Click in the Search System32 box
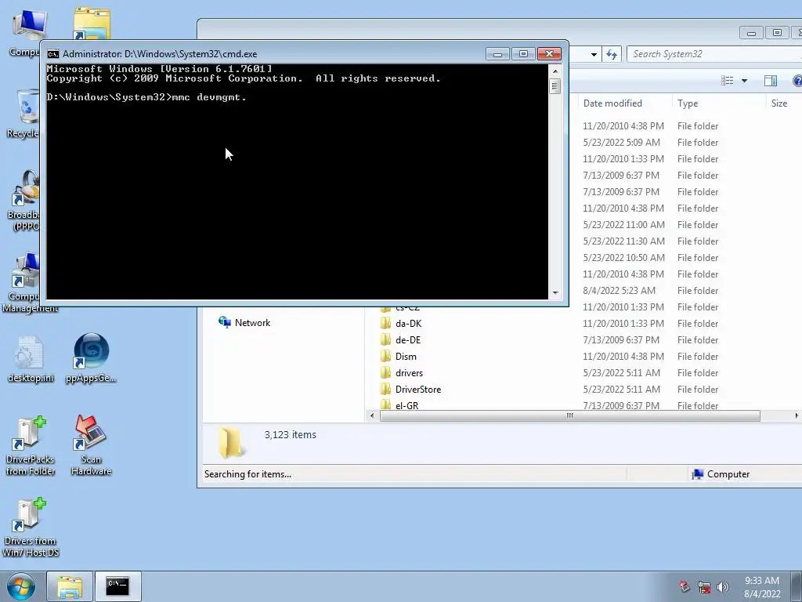 click(714, 54)
